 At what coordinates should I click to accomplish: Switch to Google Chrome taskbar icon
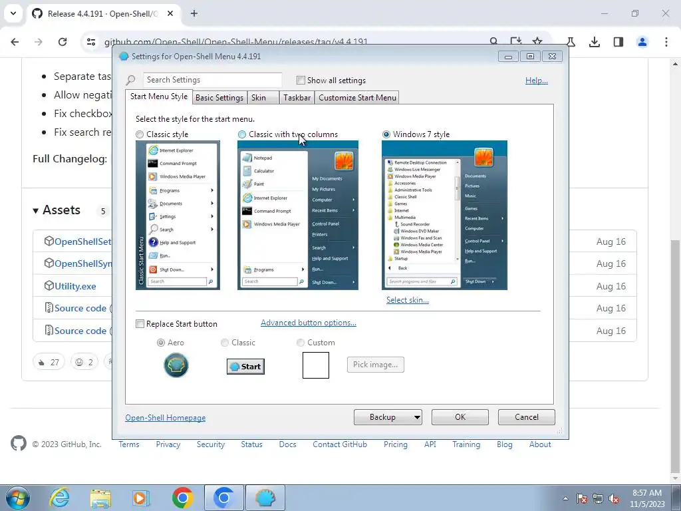(182, 498)
